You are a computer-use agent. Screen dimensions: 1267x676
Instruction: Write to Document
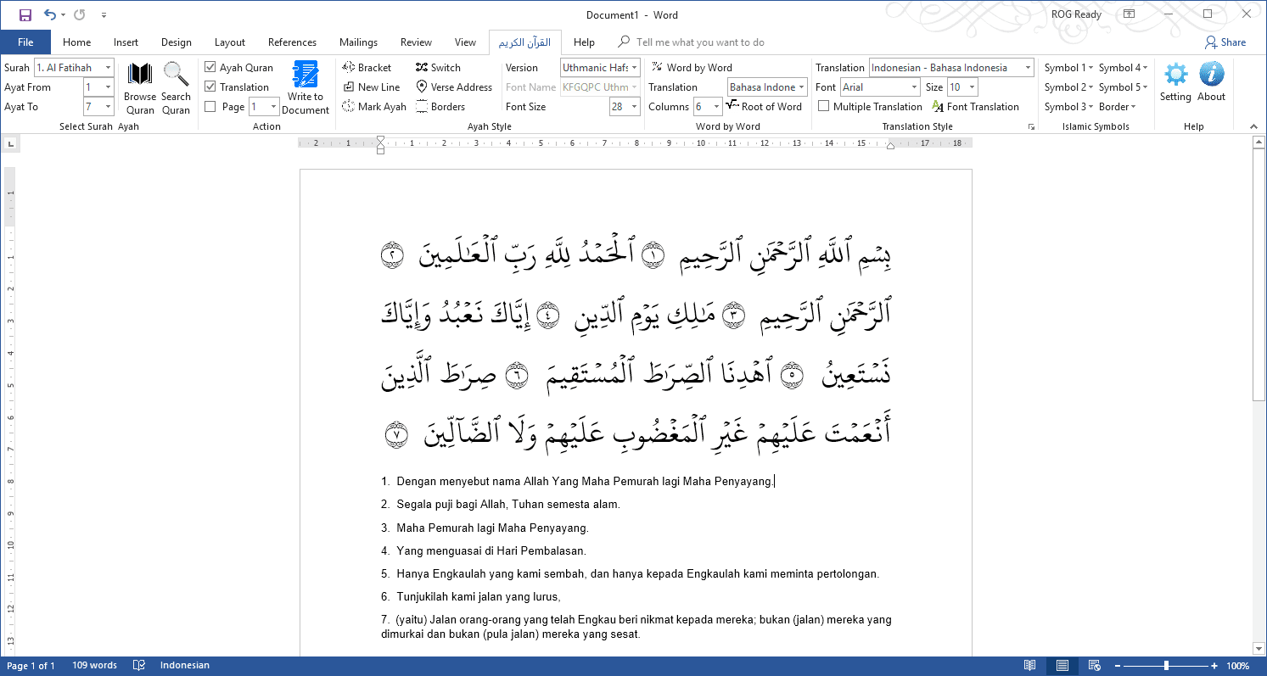tap(306, 88)
